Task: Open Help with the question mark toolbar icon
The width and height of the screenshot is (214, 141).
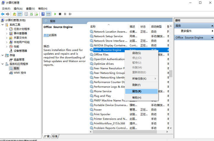Action: click(x=43, y=14)
